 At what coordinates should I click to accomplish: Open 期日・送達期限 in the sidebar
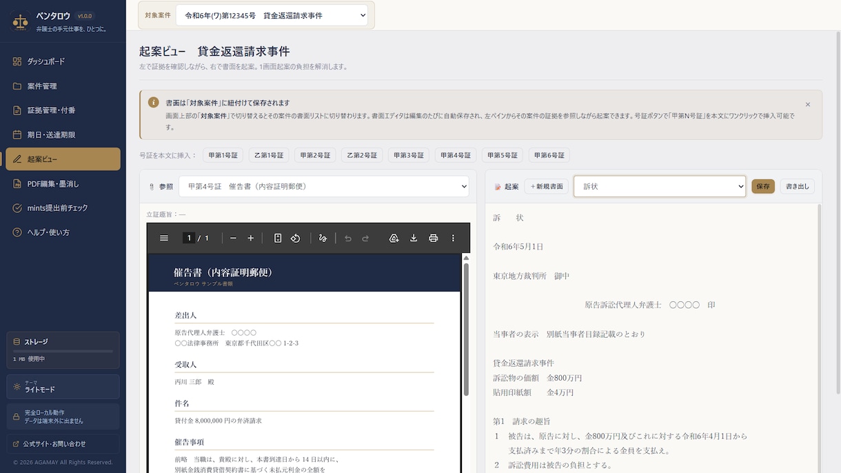point(63,134)
